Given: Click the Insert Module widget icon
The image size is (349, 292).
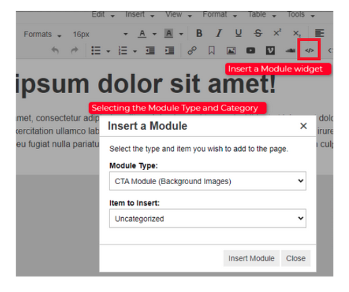Looking at the screenshot, I should pyautogui.click(x=309, y=51).
